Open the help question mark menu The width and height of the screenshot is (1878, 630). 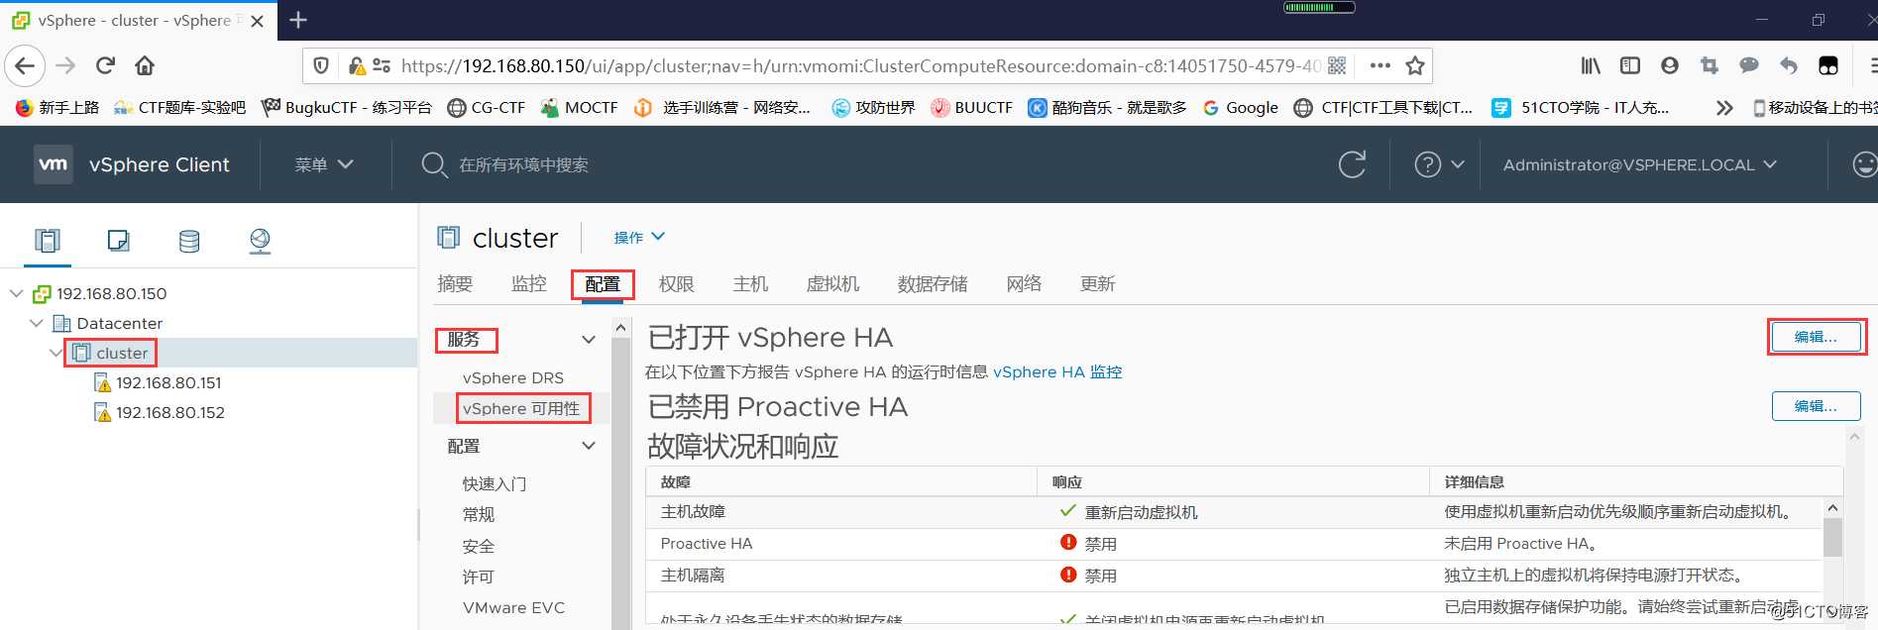coord(1439,164)
